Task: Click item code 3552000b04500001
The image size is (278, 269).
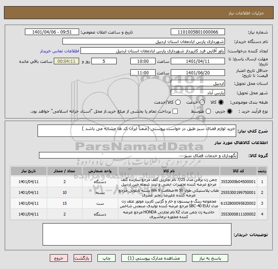Action: pyautogui.click(x=238, y=182)
